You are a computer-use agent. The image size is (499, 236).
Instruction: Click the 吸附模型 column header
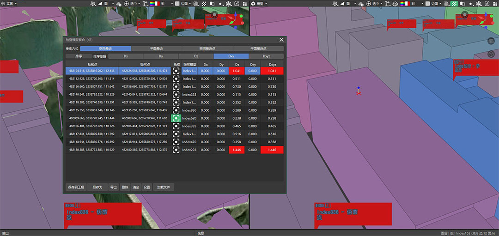click(x=190, y=64)
